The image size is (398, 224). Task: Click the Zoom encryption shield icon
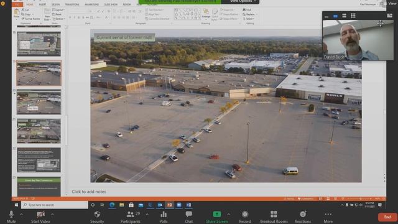[x=3, y=4]
